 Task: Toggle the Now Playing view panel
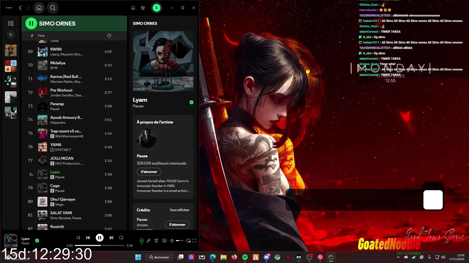coord(141,241)
